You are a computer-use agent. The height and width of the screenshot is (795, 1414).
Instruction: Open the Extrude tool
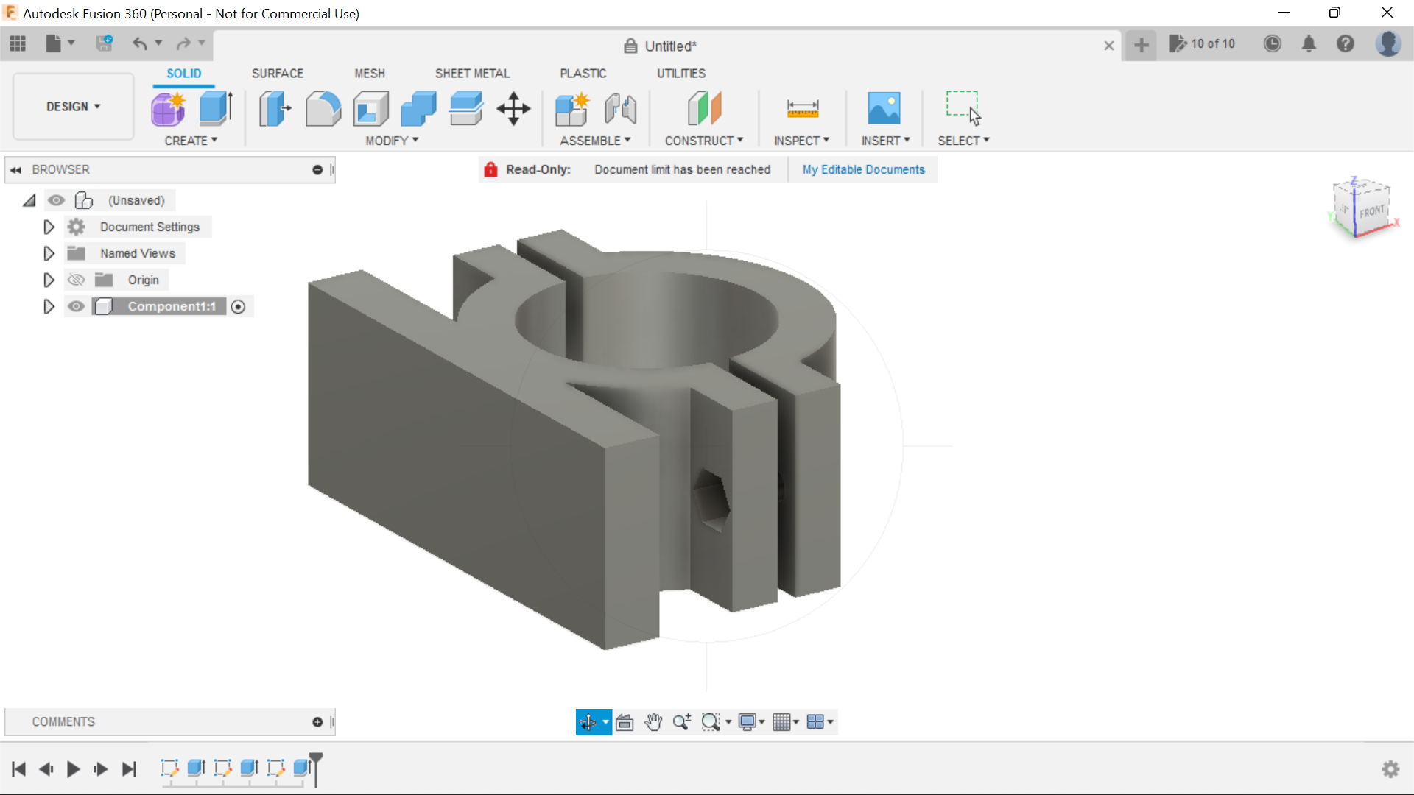(217, 109)
